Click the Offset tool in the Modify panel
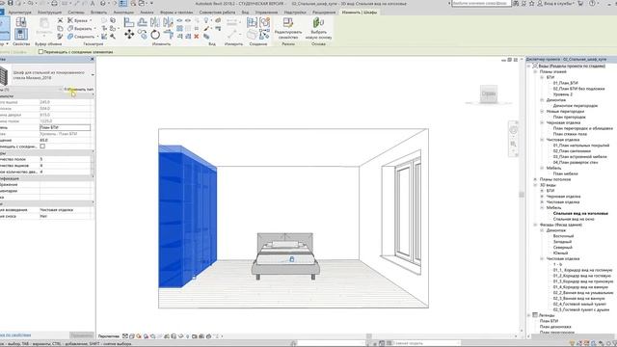The height and width of the screenshot is (347, 617). pyautogui.click(x=142, y=22)
